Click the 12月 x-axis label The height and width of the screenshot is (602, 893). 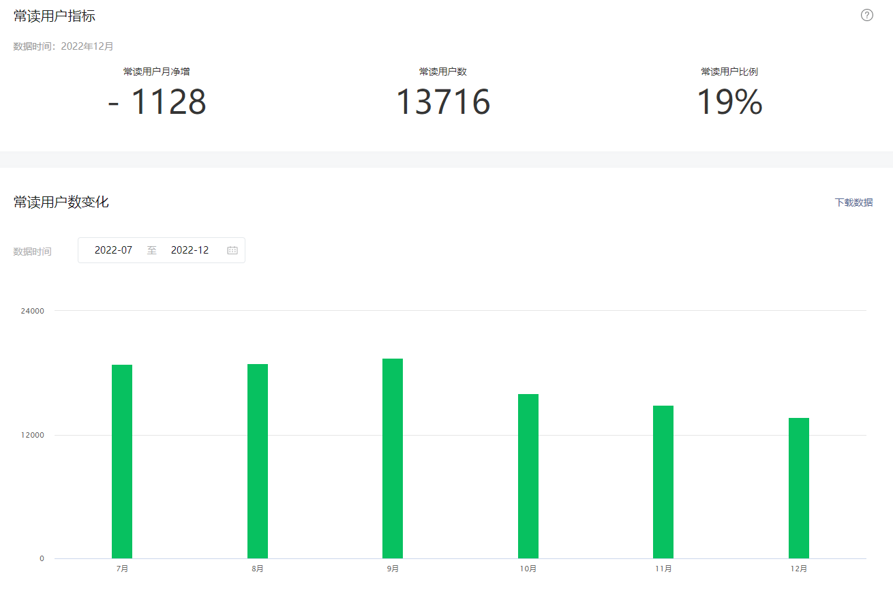(x=799, y=569)
